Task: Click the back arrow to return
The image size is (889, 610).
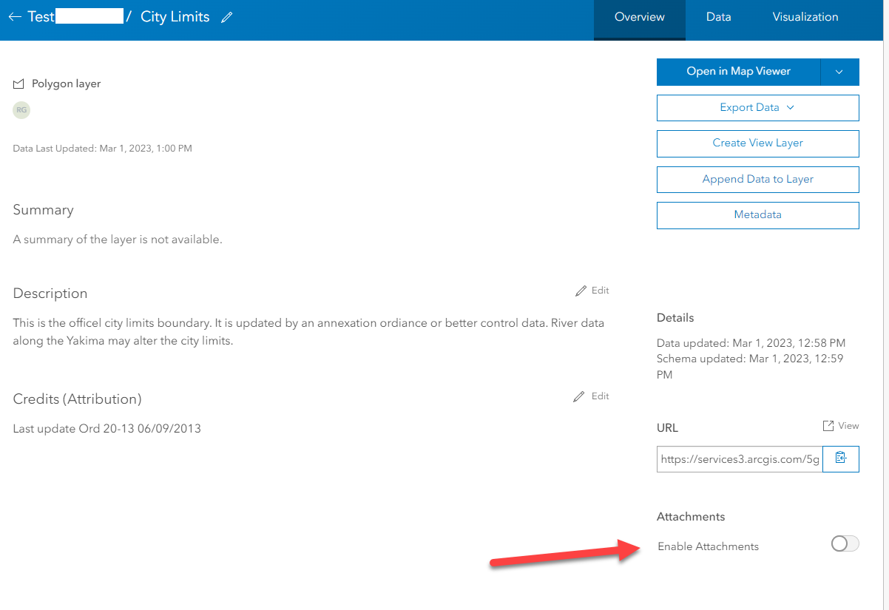Action: click(x=15, y=16)
